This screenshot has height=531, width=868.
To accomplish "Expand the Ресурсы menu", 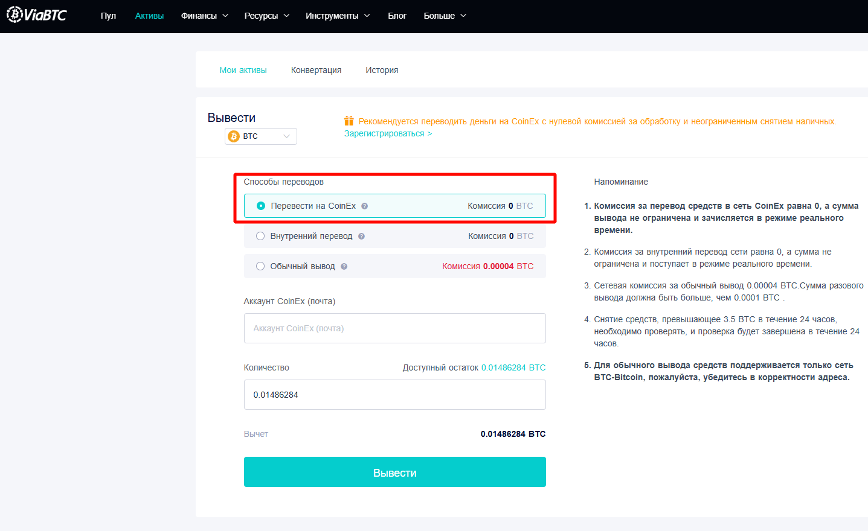I will [x=267, y=16].
